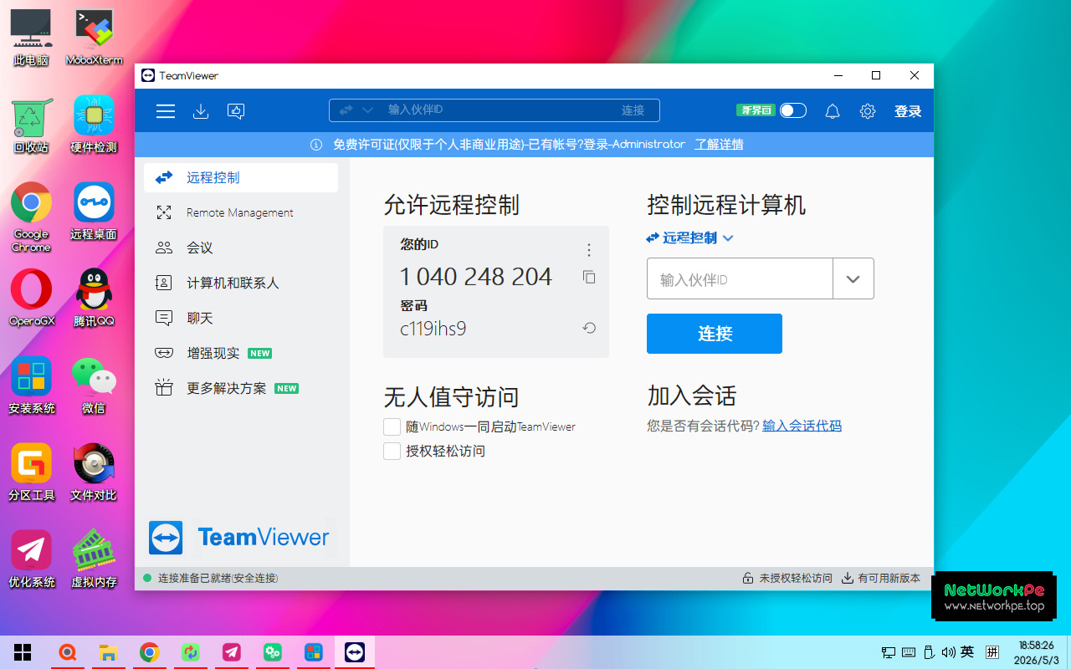Image resolution: width=1071 pixels, height=669 pixels.
Task: Select the 虚拟内存 desktop icon
Action: pyautogui.click(x=94, y=559)
